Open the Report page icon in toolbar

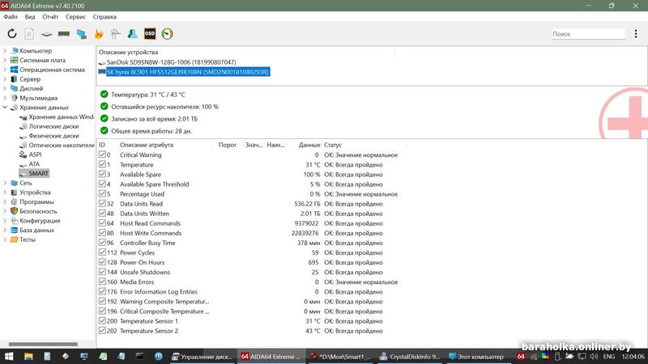29,34
